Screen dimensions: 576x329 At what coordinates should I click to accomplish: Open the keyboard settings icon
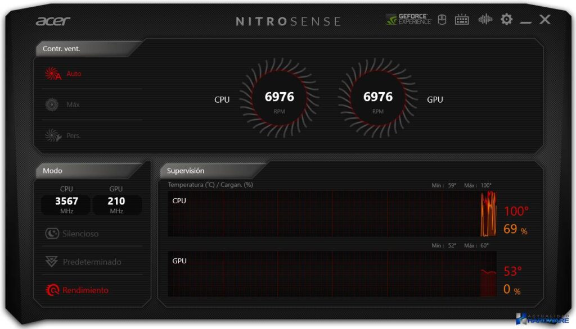[462, 20]
